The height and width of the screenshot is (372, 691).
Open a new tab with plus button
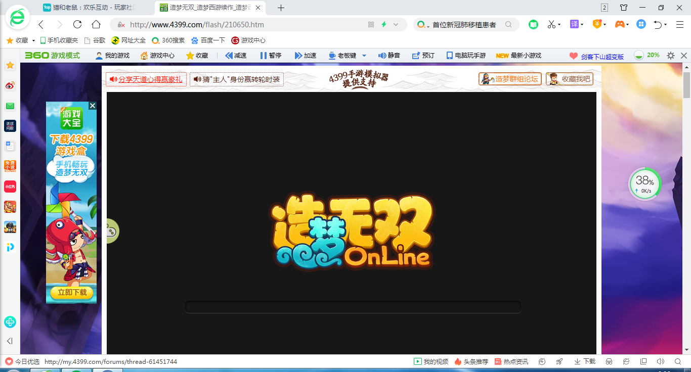click(281, 8)
